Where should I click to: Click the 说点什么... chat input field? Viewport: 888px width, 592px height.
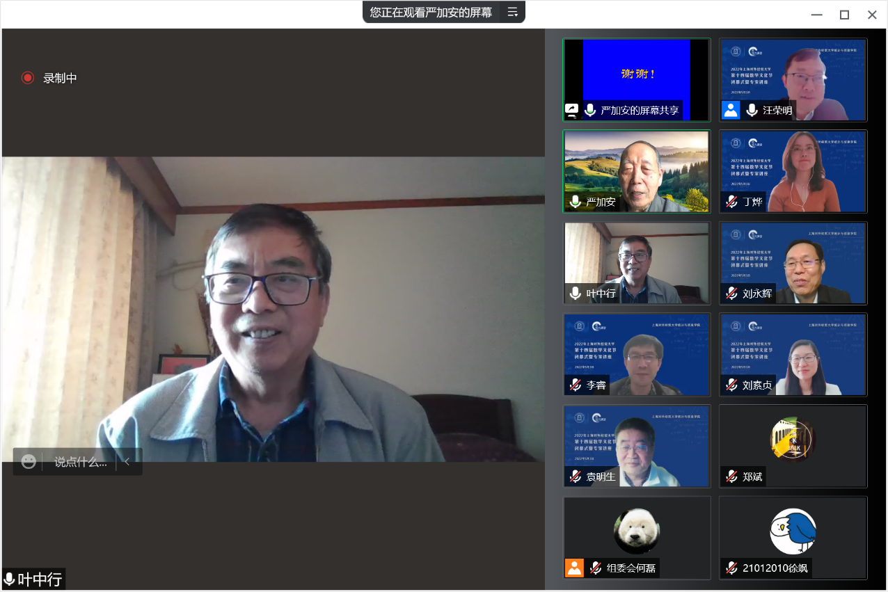(81, 462)
